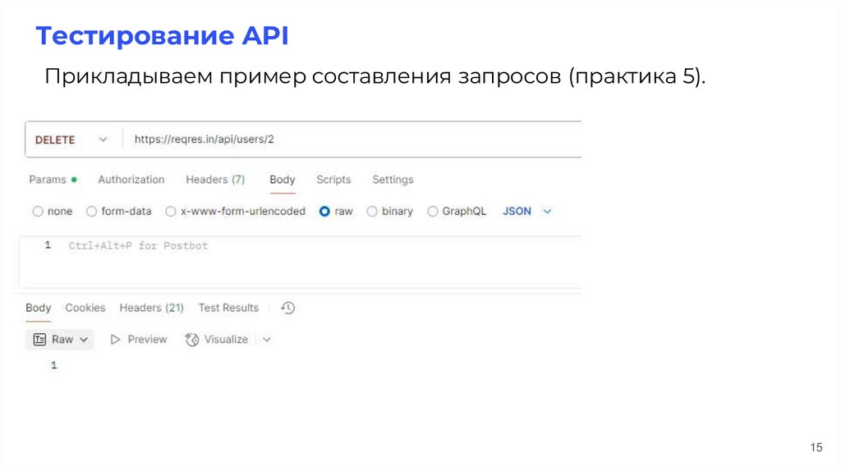
Task: Select the binary body radio option
Action: click(372, 212)
